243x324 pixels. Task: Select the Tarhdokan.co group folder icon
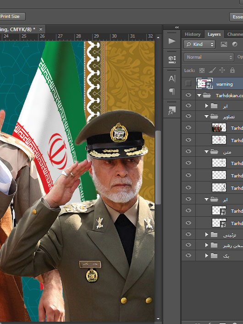click(x=207, y=95)
